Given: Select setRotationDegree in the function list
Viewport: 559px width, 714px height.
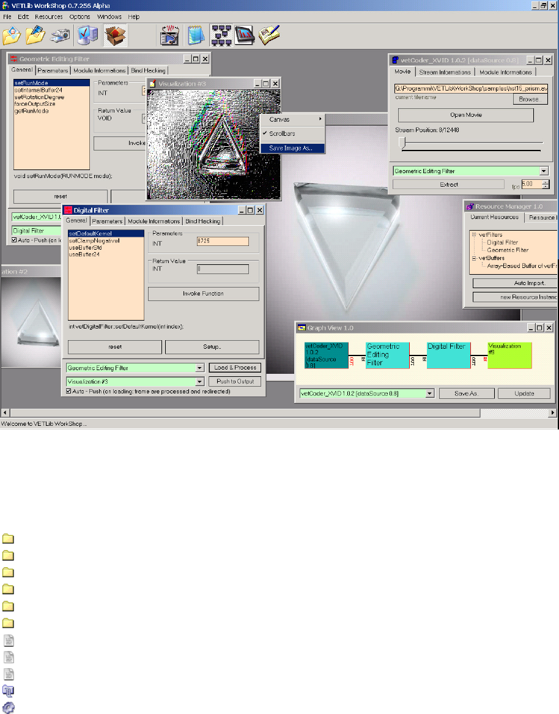Looking at the screenshot, I should coord(39,97).
